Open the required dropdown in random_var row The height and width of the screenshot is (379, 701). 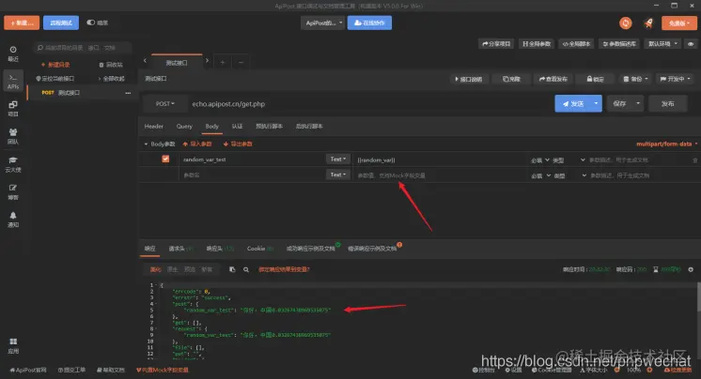[540, 159]
